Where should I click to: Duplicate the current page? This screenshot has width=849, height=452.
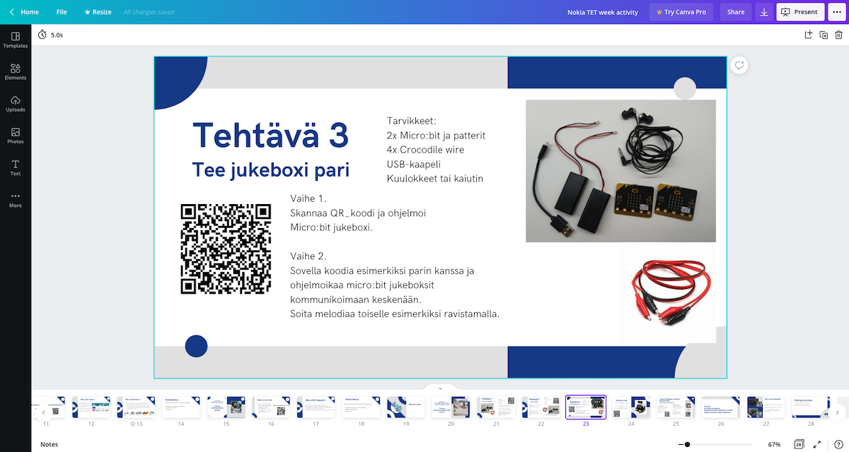point(824,35)
